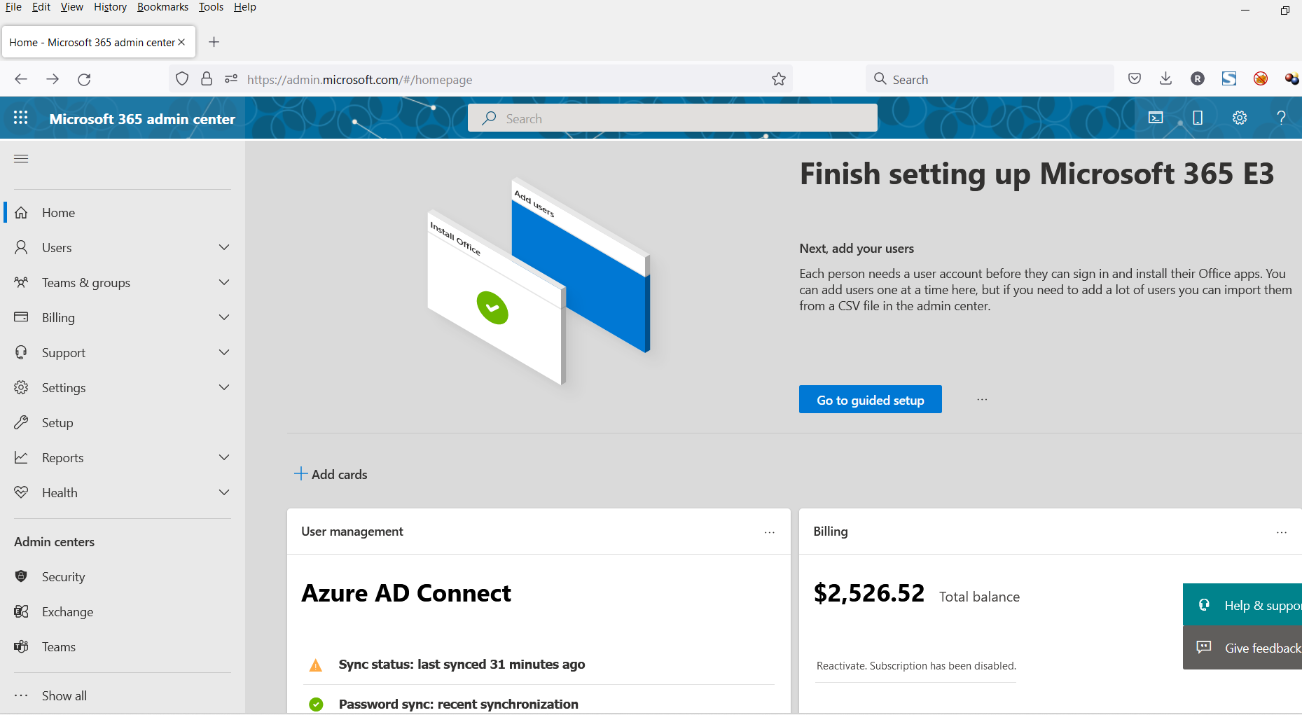Screen dimensions: 1302x715
Task: Open the browser Help menu
Action: tap(245, 7)
